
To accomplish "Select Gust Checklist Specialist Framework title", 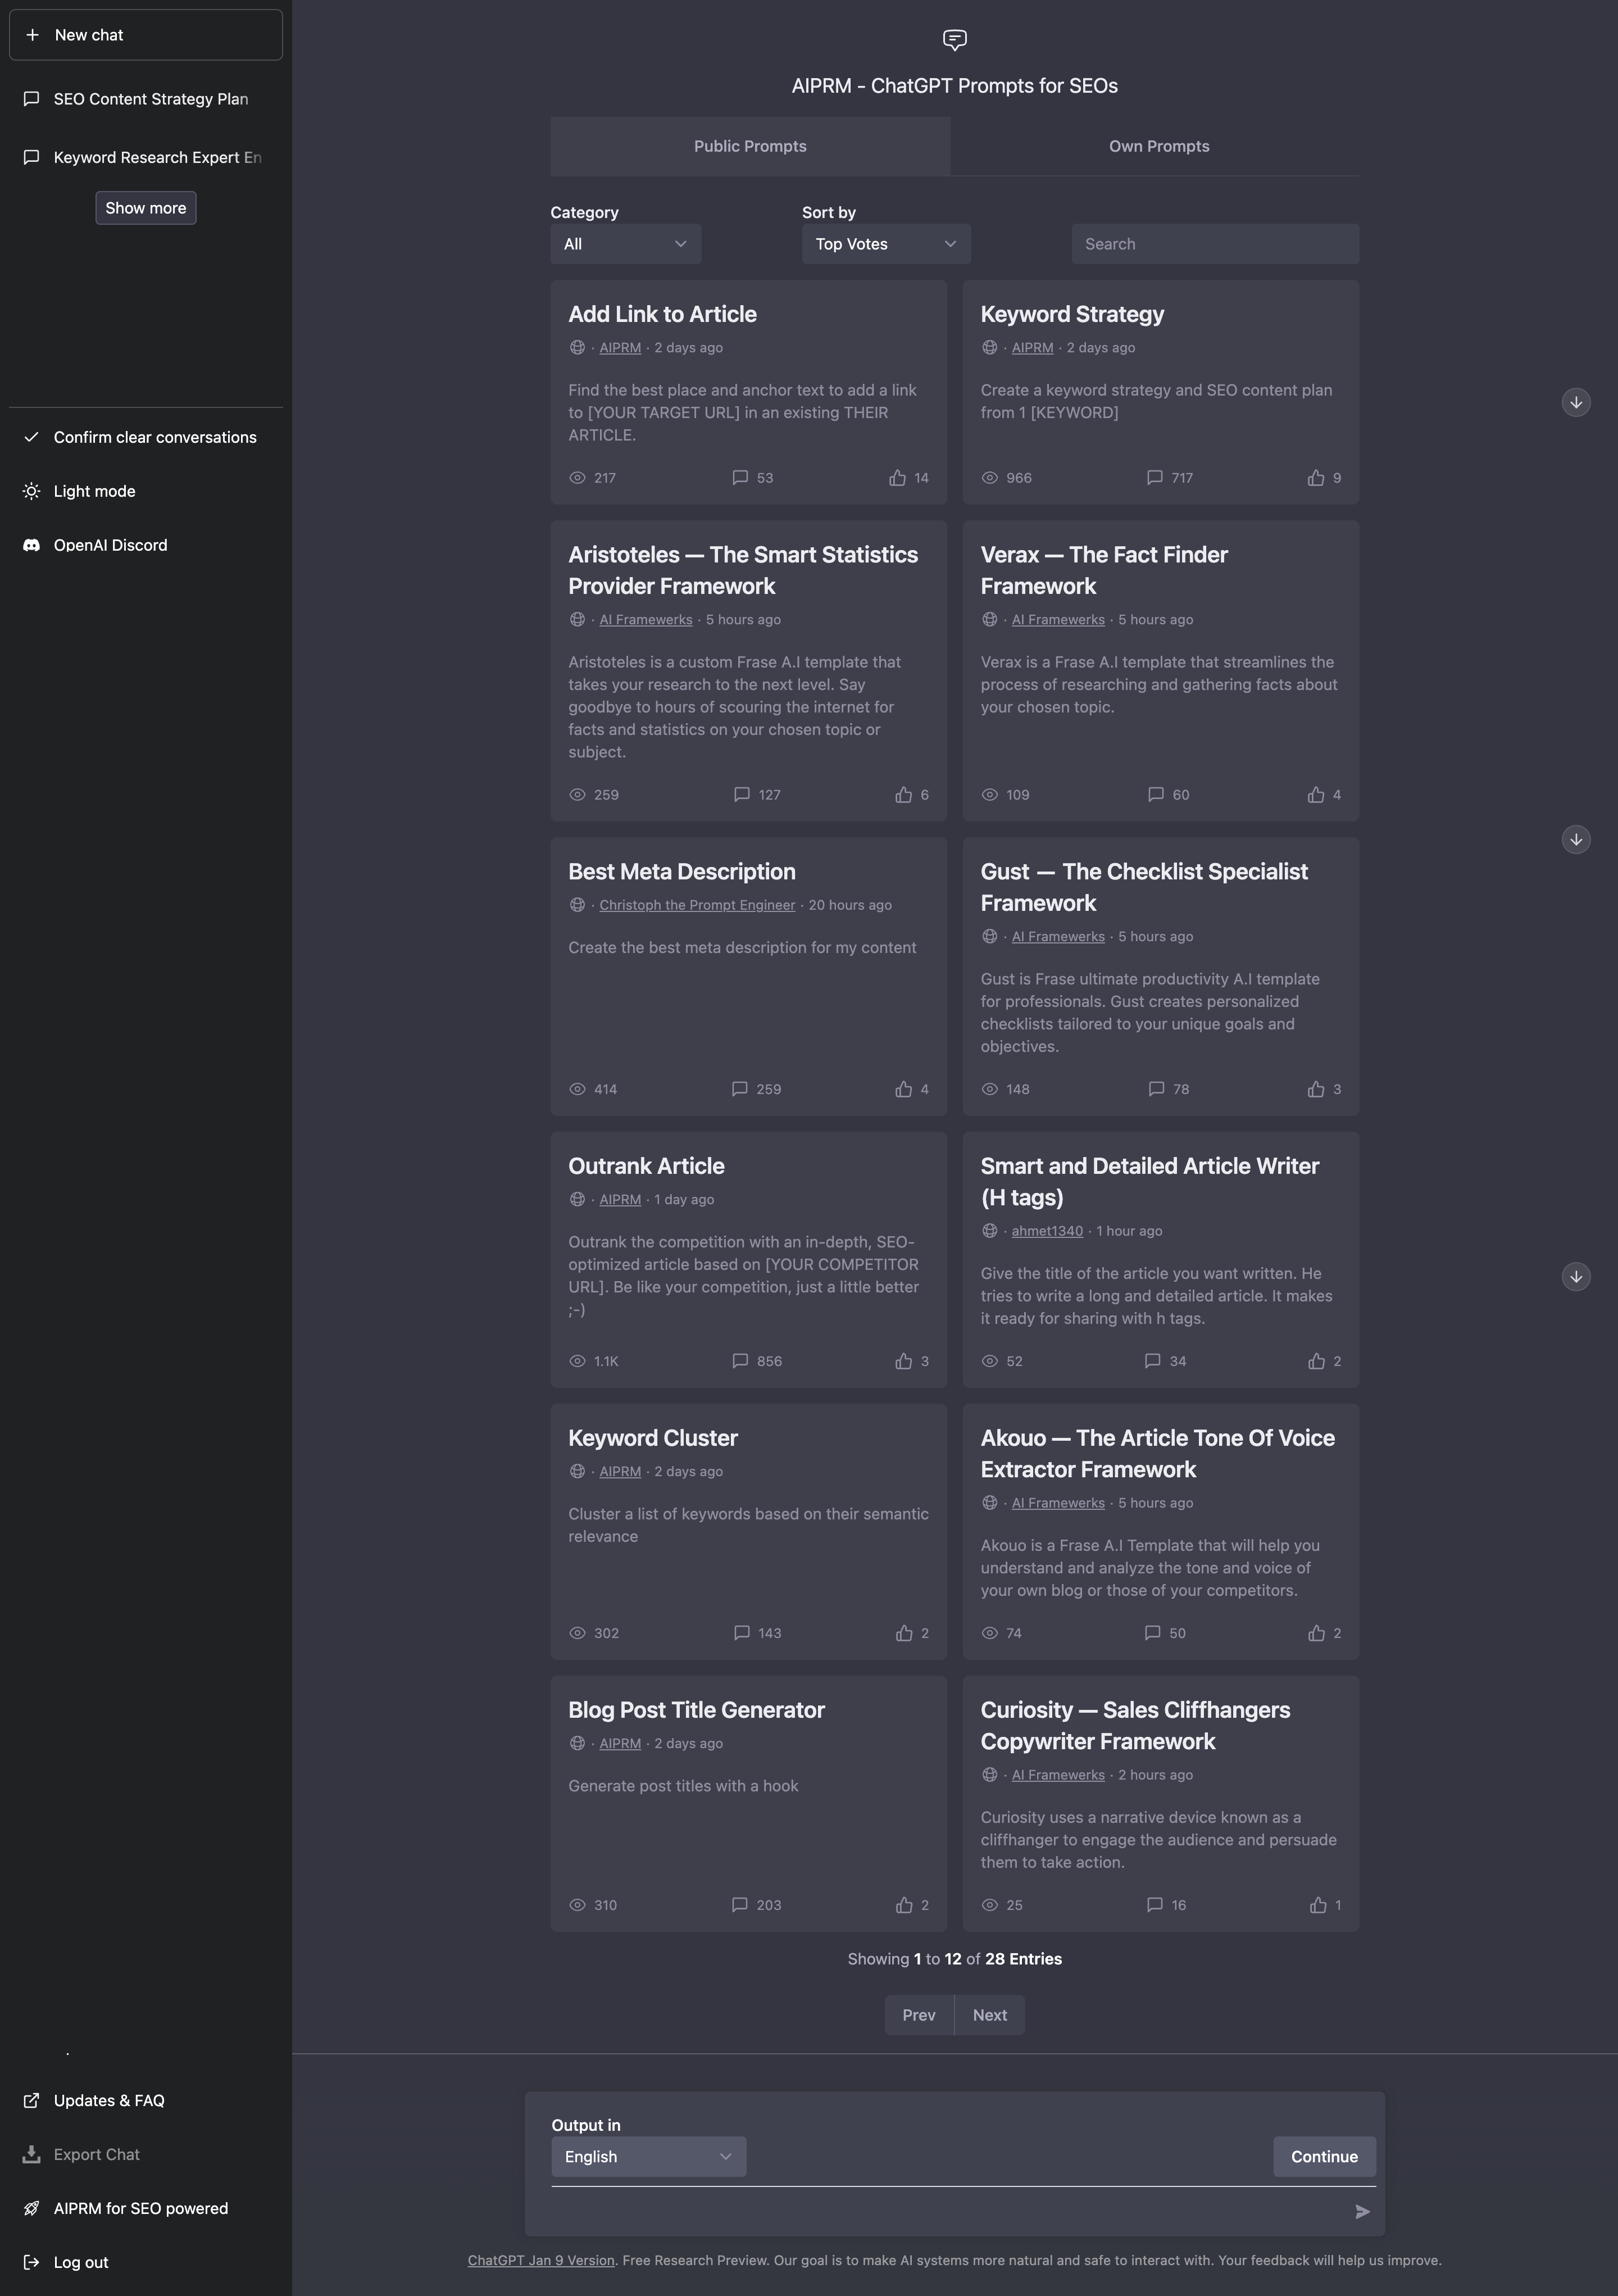I will (1144, 887).
